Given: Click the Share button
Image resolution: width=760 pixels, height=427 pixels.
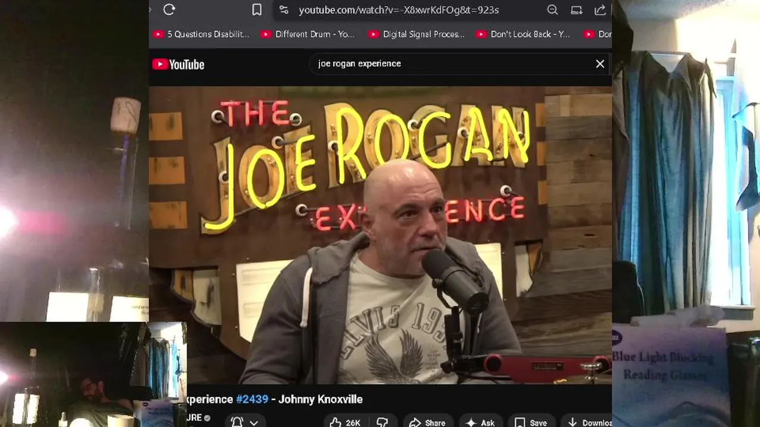Looking at the screenshot, I should 427,422.
